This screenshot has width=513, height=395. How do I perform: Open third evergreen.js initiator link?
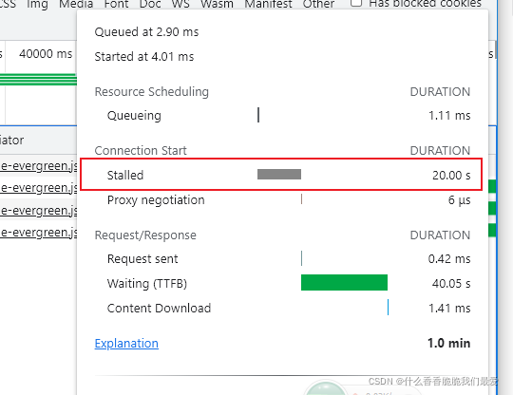coord(39,210)
